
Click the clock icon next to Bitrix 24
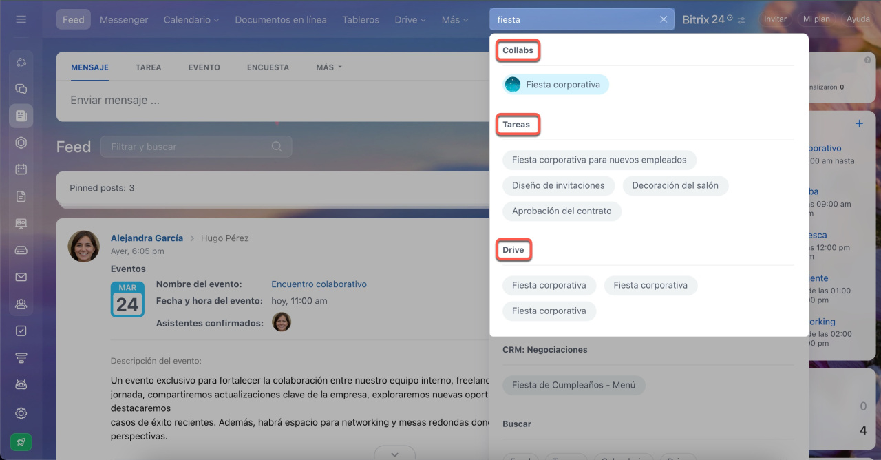730,18
